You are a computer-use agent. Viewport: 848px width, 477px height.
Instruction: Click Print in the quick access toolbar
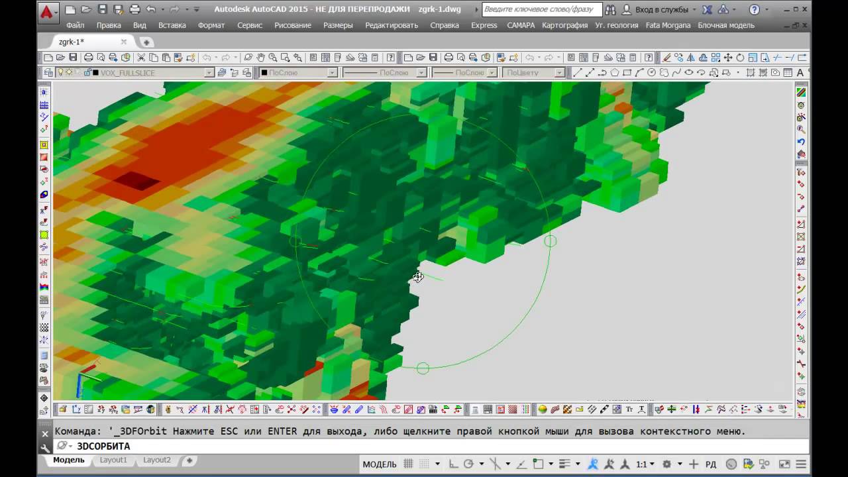point(134,9)
